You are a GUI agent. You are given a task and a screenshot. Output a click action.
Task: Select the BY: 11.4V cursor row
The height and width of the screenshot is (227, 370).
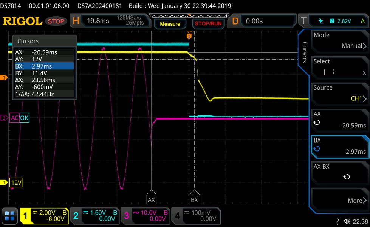(44, 73)
